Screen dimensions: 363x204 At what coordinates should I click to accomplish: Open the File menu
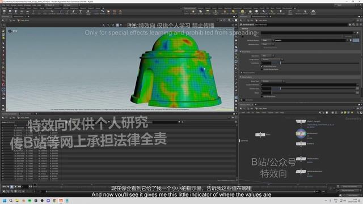4,5
